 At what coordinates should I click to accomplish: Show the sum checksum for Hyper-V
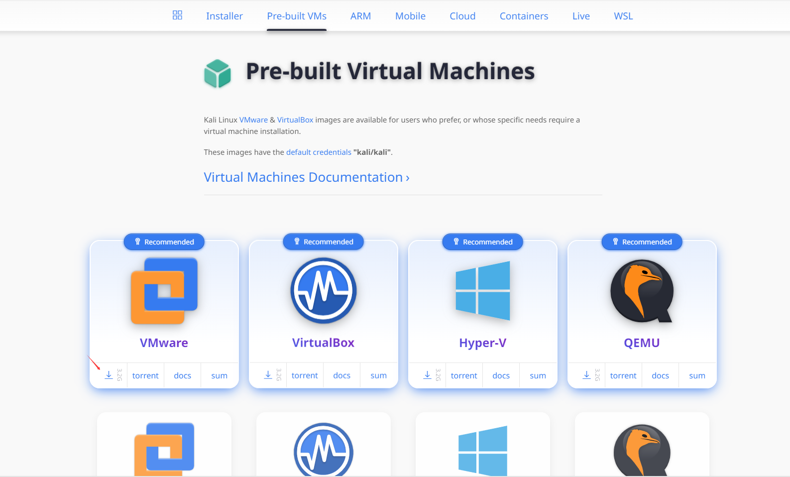[538, 376]
